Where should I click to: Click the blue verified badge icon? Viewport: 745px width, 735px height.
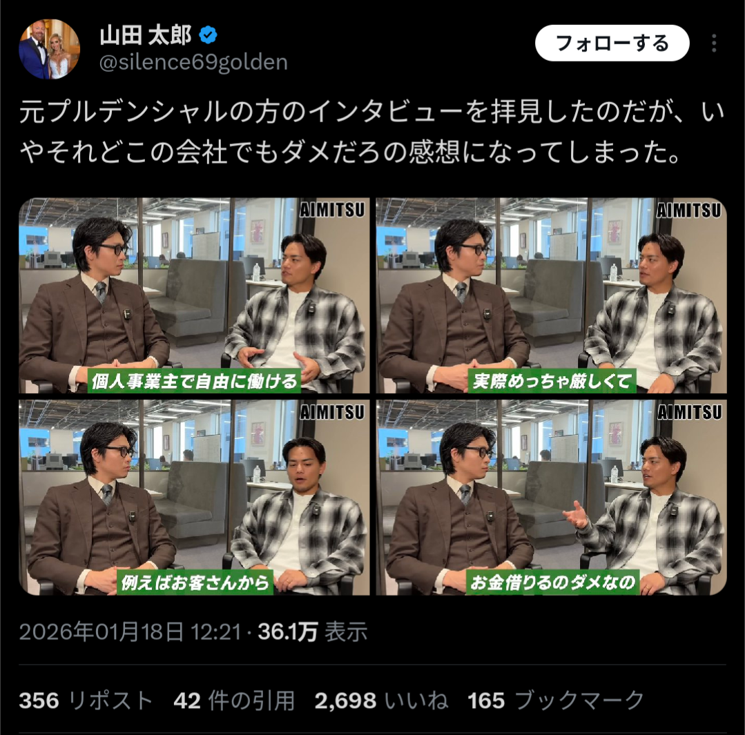pos(208,35)
